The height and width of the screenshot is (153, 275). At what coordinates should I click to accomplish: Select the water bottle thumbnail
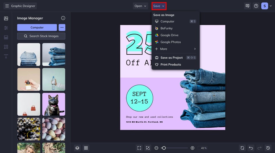tap(54, 79)
